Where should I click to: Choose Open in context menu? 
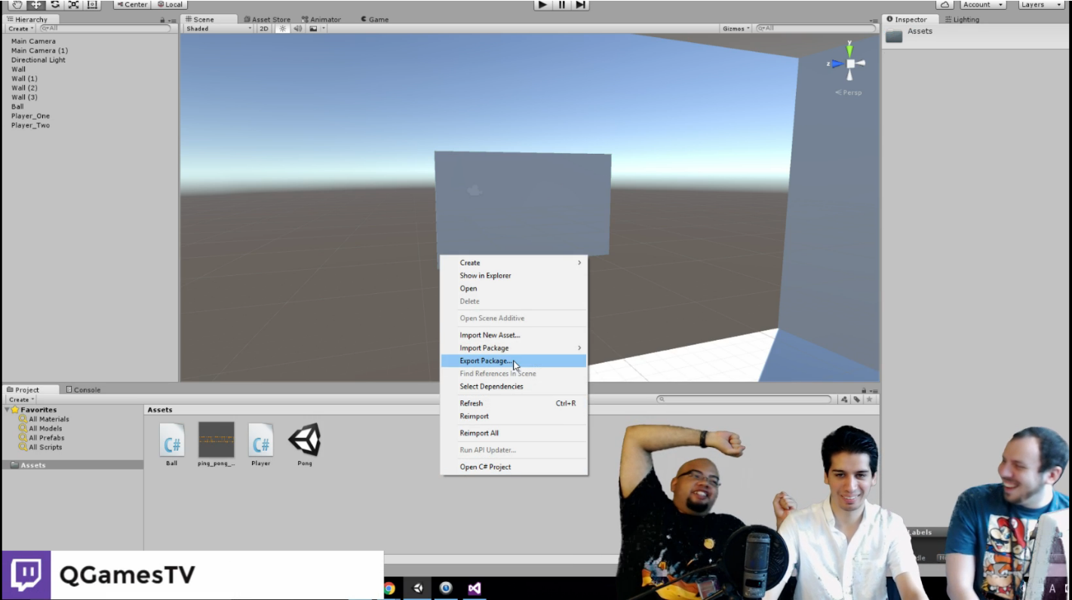[514, 289]
